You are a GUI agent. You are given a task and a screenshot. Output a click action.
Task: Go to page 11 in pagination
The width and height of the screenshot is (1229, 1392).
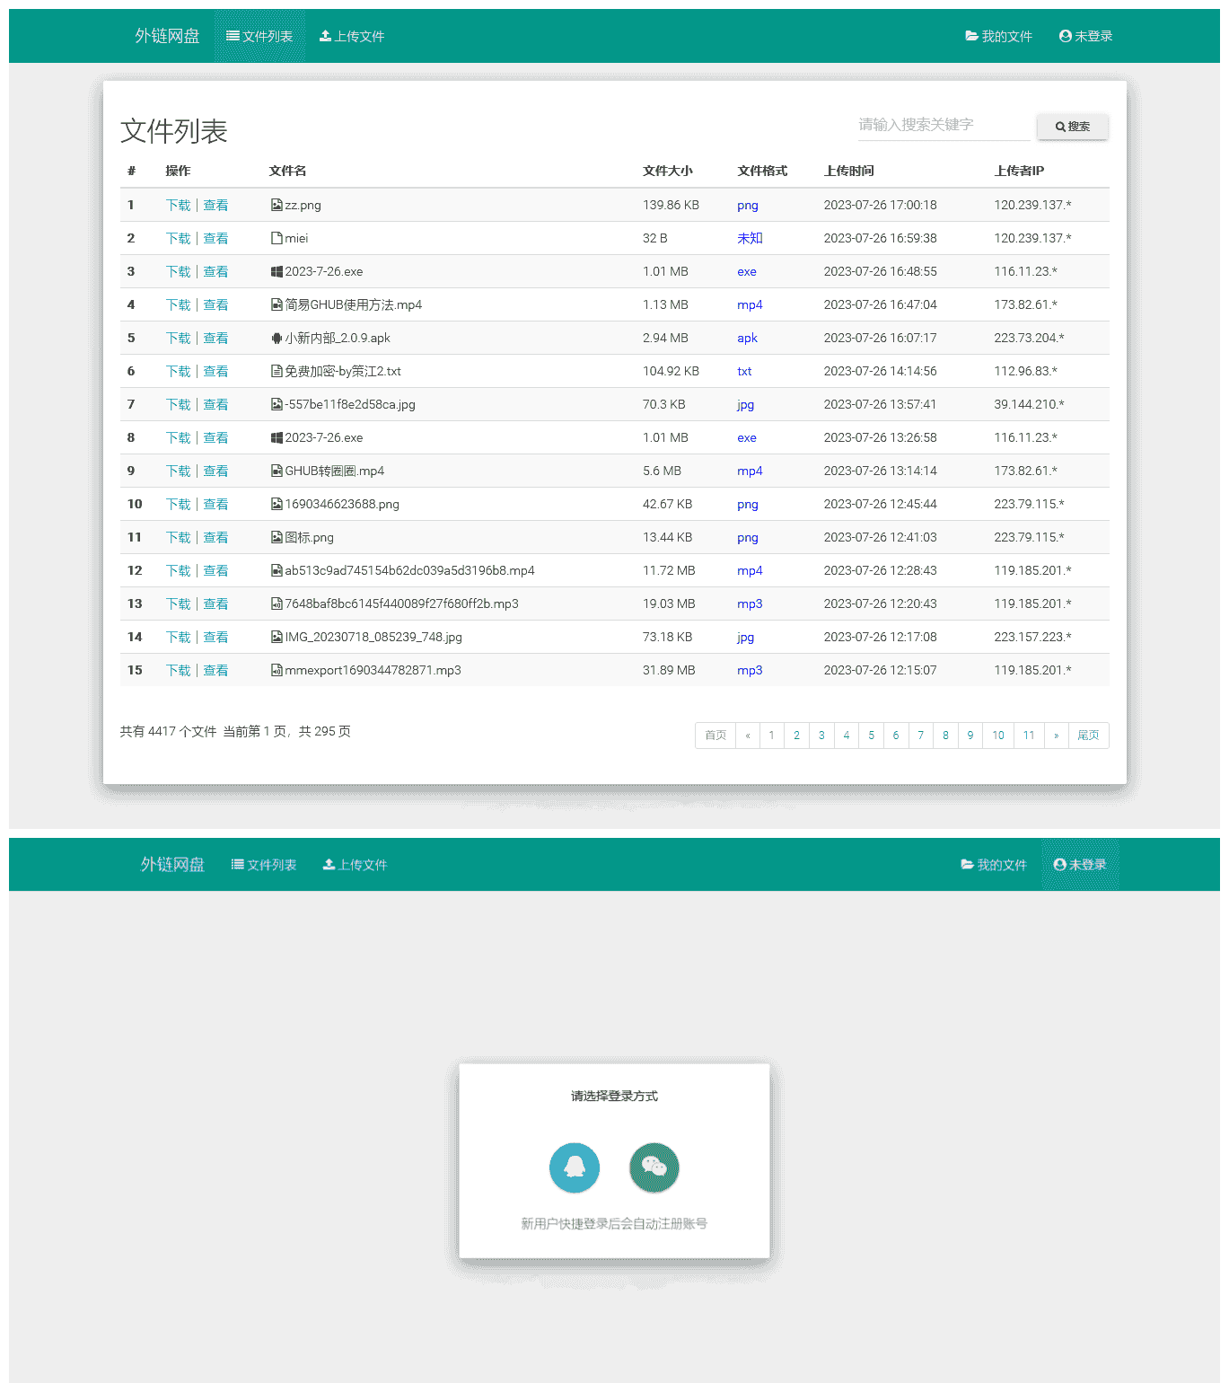[x=1029, y=736]
